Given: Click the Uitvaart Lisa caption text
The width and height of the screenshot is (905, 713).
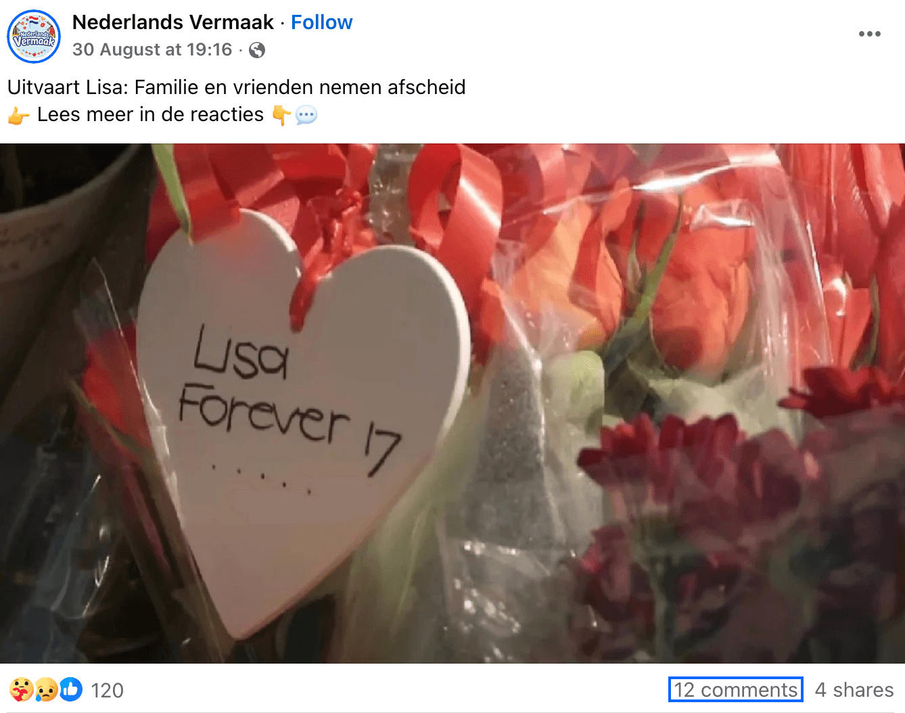Looking at the screenshot, I should point(237,87).
